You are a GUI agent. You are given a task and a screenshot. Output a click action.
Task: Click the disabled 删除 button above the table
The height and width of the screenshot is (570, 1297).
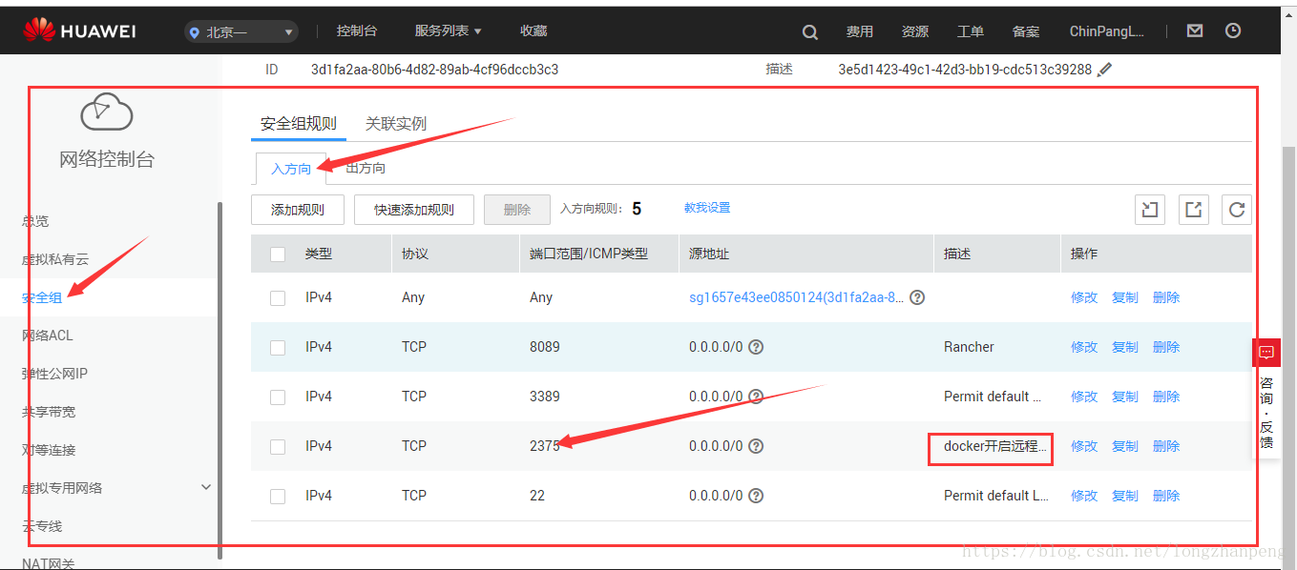517,210
